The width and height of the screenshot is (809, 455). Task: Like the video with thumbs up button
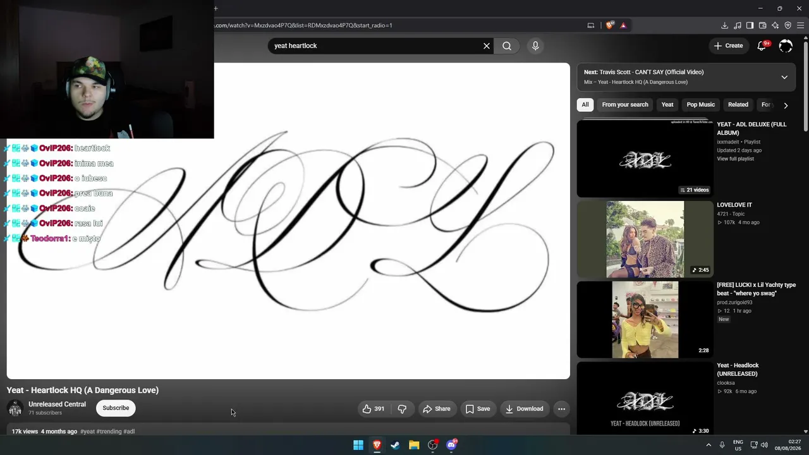coord(374,409)
